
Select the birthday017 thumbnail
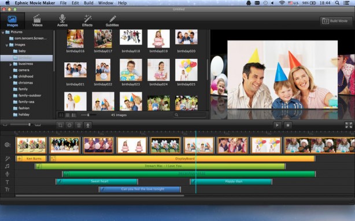[103, 39]
